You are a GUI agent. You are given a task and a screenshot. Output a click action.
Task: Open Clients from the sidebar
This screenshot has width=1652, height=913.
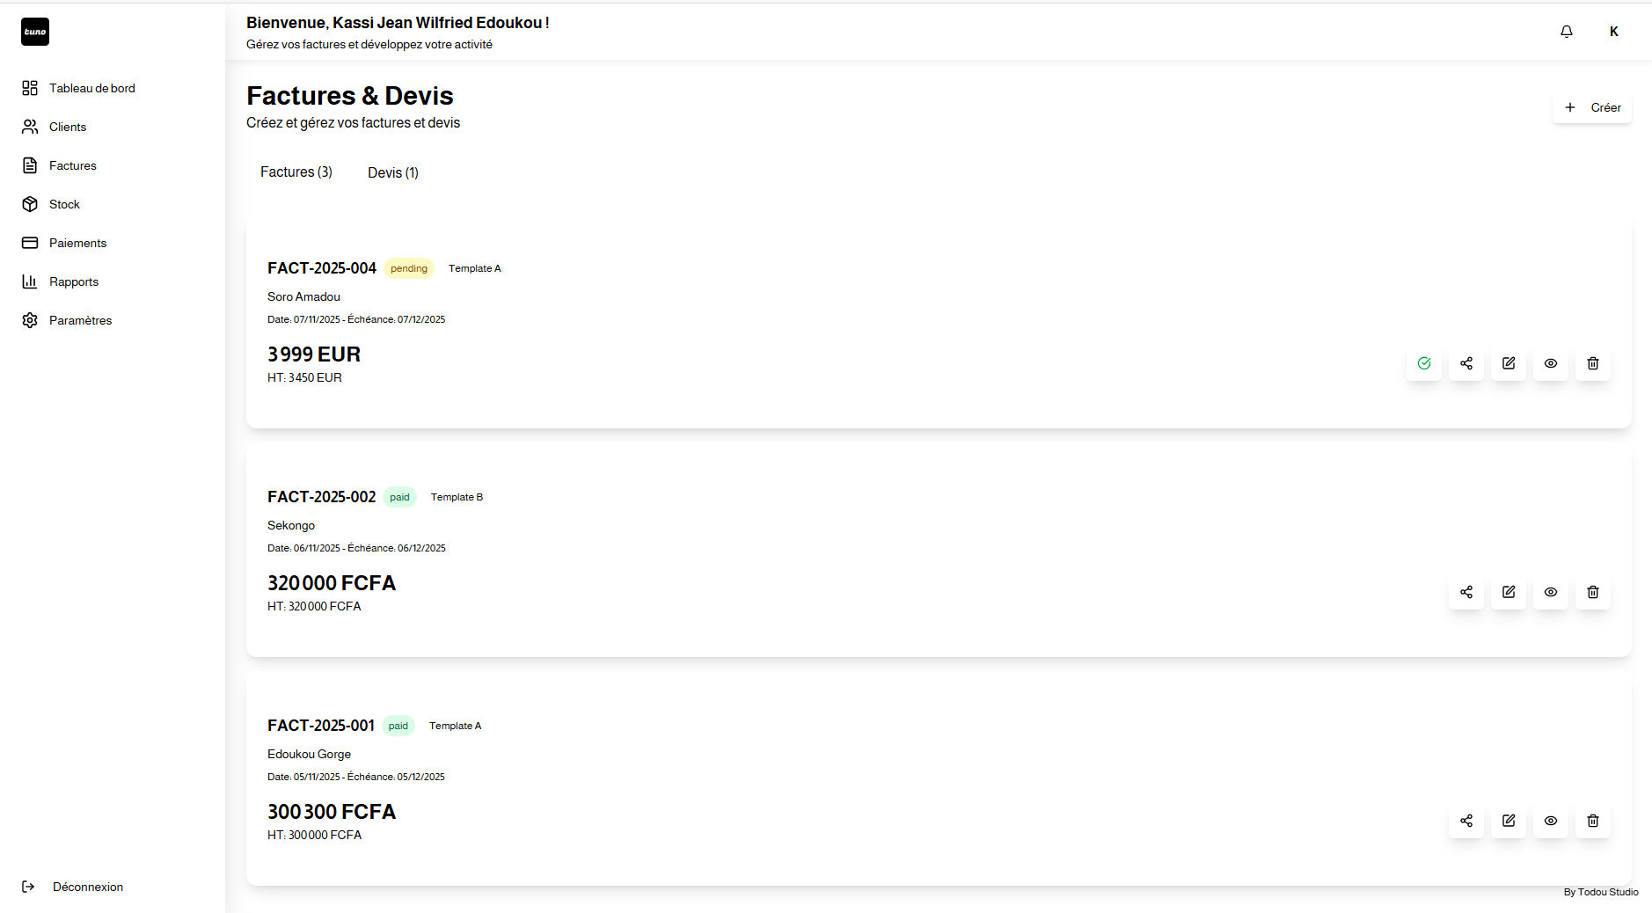(67, 127)
